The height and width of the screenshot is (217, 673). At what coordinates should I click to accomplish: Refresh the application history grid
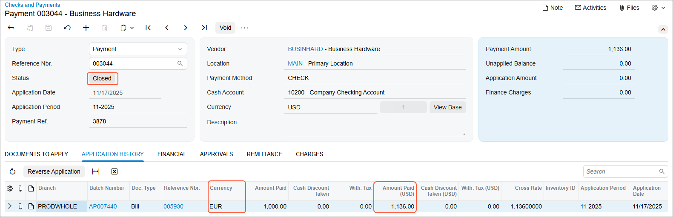click(x=12, y=171)
